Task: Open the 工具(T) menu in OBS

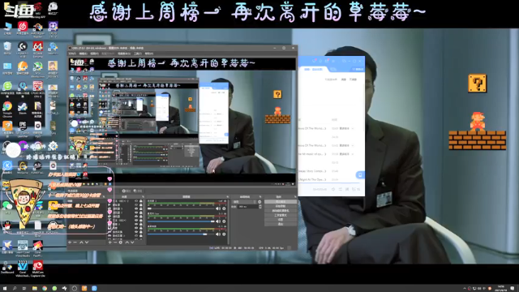Action: 138,54
